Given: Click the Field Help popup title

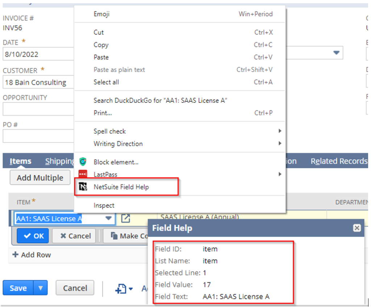Looking at the screenshot, I should pos(172,228).
